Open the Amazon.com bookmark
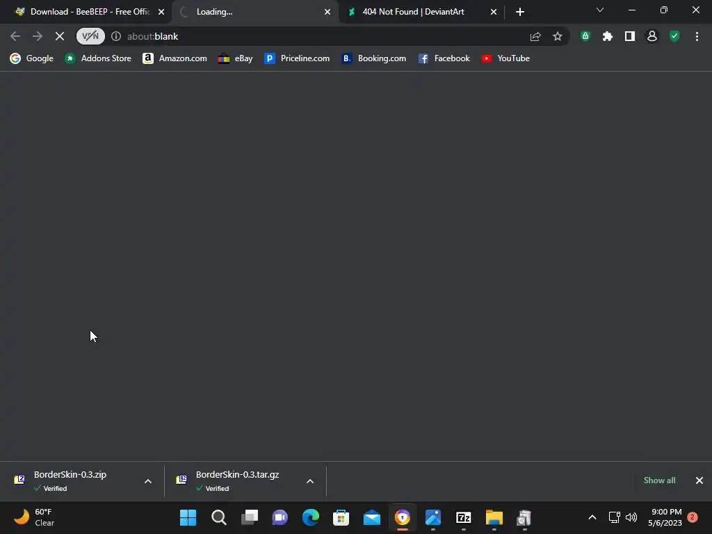 point(175,58)
